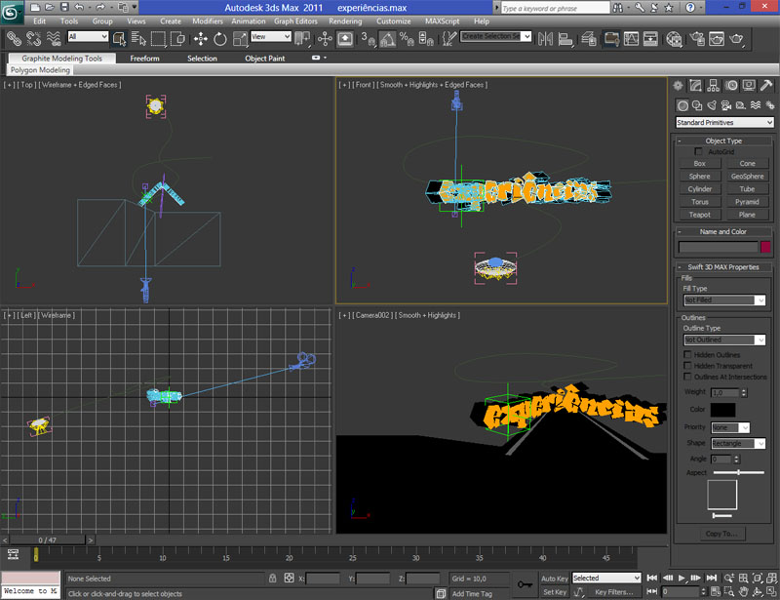Create a Teapot primitive button
Image resolution: width=780 pixels, height=600 pixels.
[699, 215]
